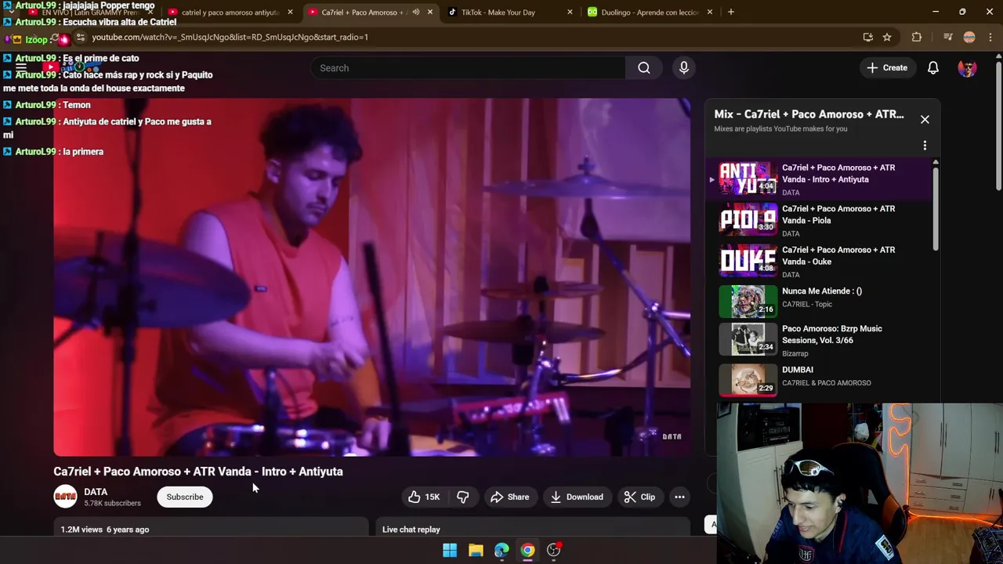Dislike the video with the thumbs-down icon
Screen dimensions: 1003x564
pyautogui.click(x=462, y=497)
